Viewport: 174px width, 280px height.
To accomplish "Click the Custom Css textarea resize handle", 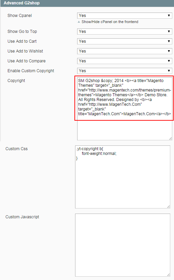I will 169,206.
